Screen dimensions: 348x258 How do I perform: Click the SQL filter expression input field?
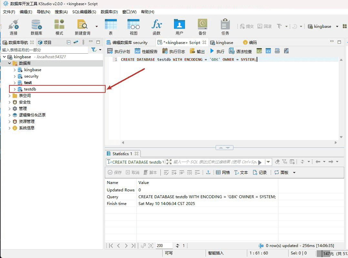coord(215,162)
